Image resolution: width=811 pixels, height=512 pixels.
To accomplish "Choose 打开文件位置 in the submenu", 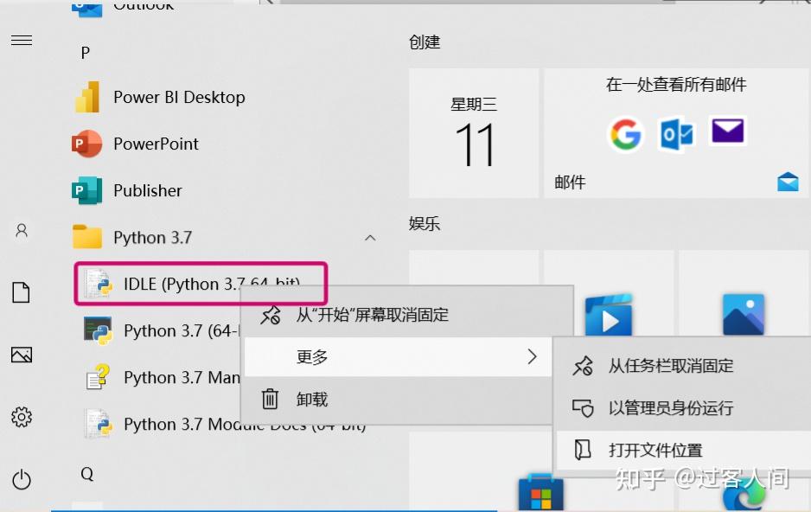I will 655,451.
